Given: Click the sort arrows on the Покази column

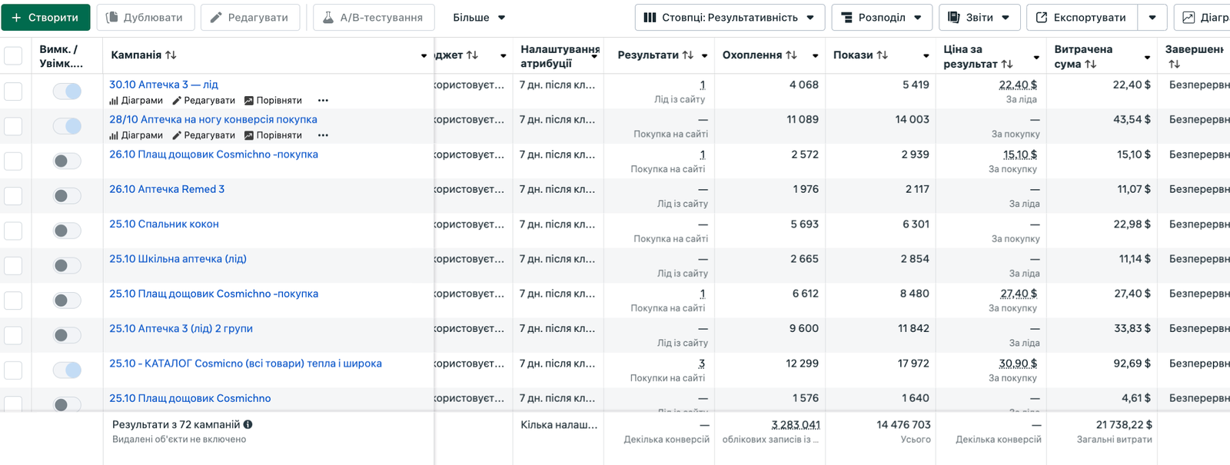Looking at the screenshot, I should point(883,55).
